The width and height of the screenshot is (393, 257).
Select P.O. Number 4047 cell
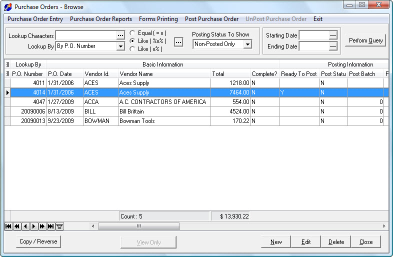[x=28, y=102]
